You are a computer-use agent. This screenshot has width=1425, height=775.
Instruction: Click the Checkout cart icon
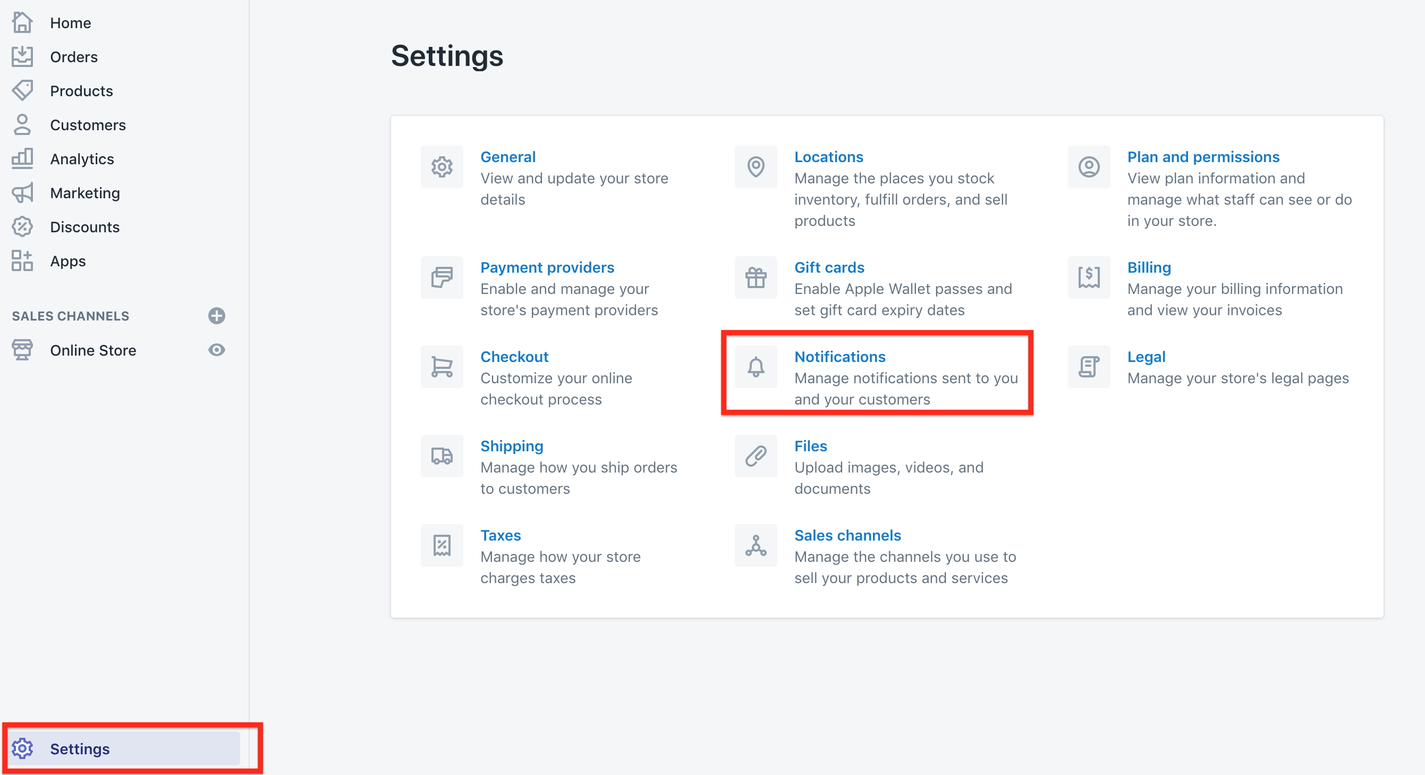[442, 366]
